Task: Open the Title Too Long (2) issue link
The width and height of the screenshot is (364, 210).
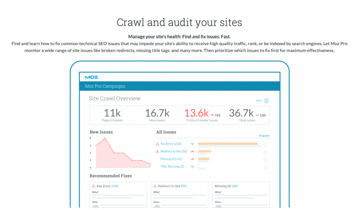Action: point(172,166)
